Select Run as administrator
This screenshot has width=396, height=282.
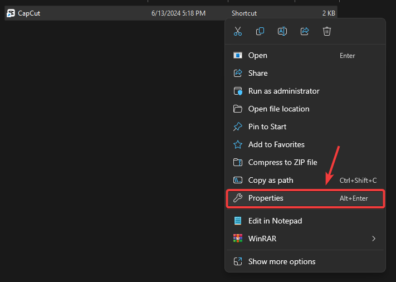coord(305,91)
